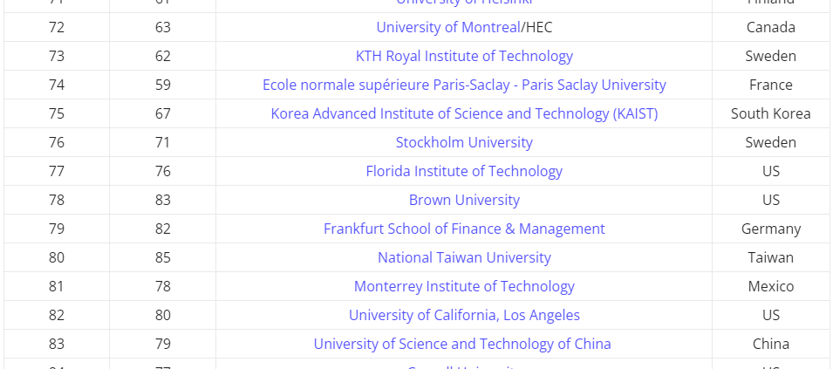This screenshot has height=369, width=833.
Task: Open Frankfurt School of Finance & Management
Action: (464, 229)
